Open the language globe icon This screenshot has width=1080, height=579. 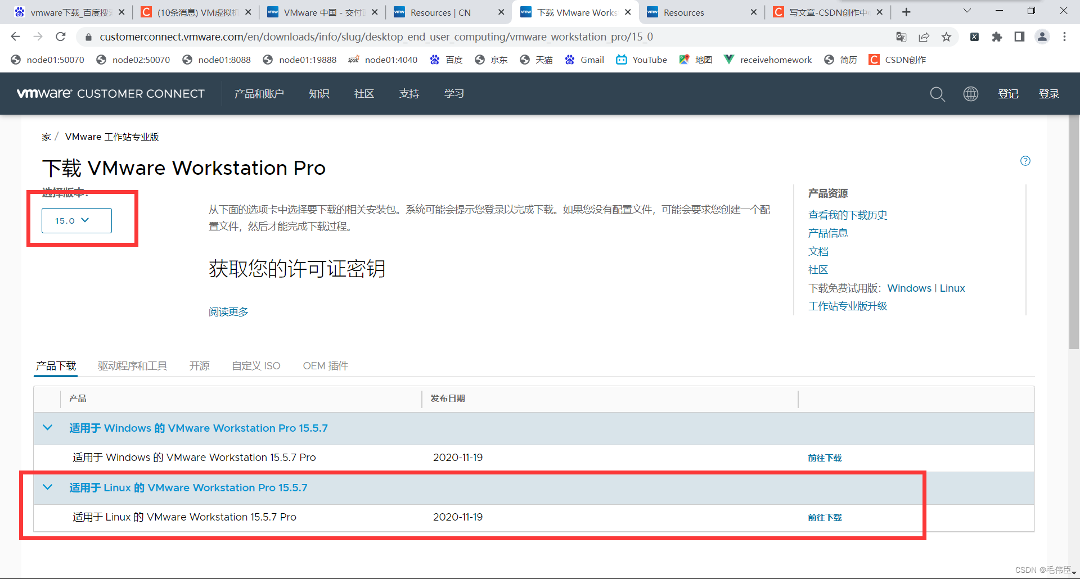(971, 94)
